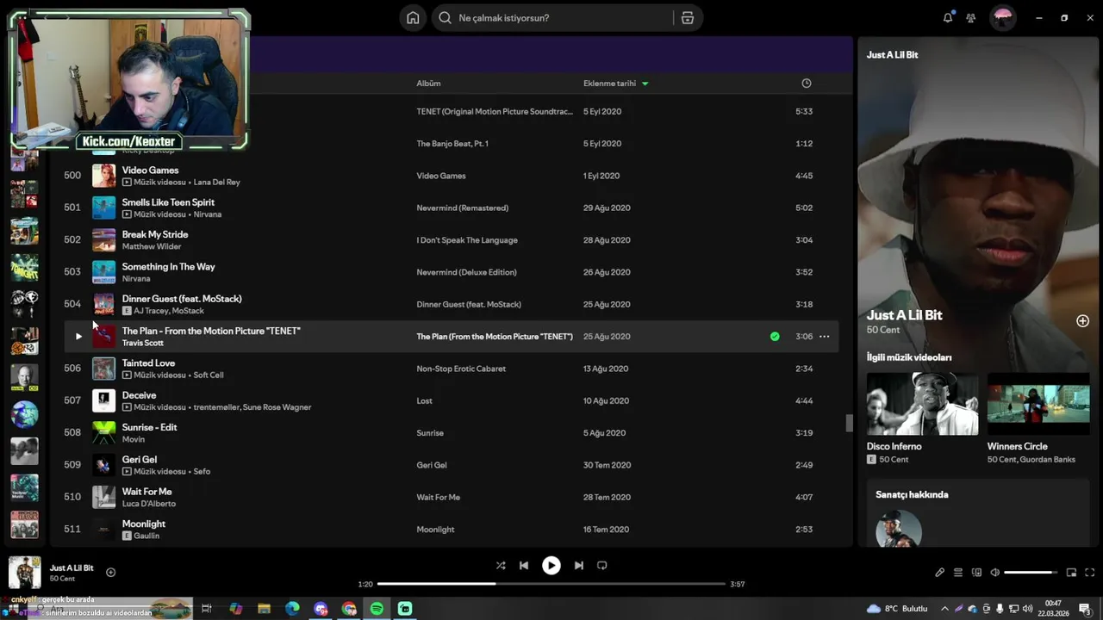Open Matthew Wilder artist link
Screen dimensions: 1103x620
tap(151, 246)
